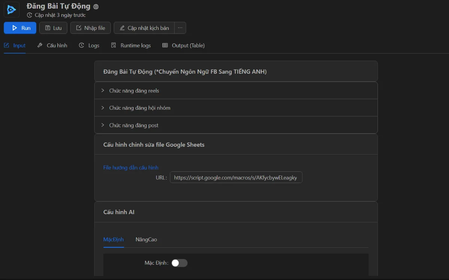Expand Chức năng đăng hội nhóm section
This screenshot has height=280, width=449.
(x=140, y=108)
